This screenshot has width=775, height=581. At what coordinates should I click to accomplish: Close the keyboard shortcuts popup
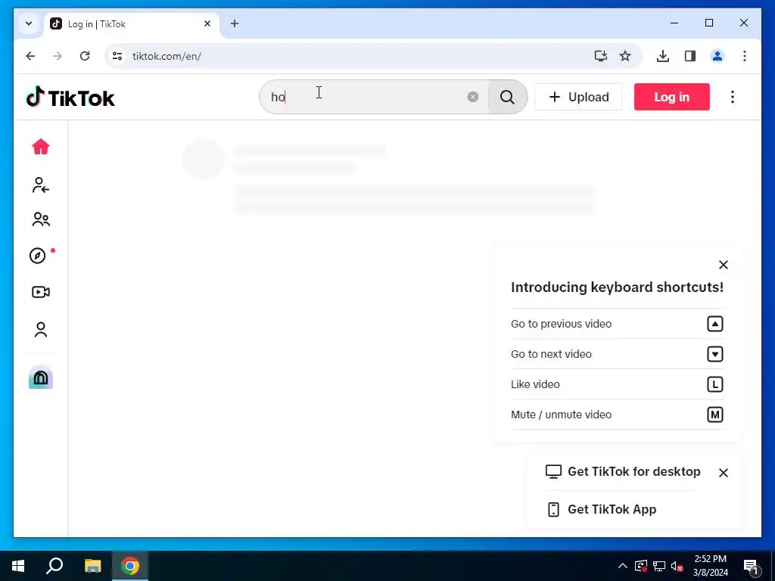723,265
